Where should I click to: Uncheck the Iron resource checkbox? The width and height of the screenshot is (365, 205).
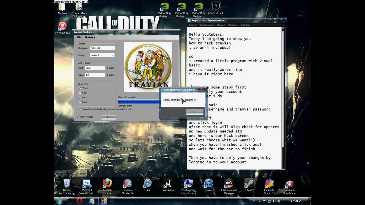[x=80, y=97]
